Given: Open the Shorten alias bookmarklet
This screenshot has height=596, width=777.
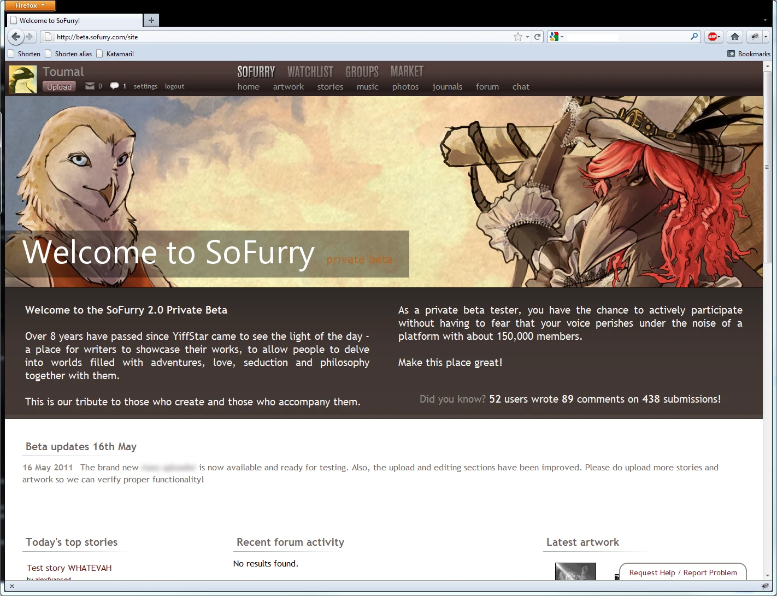Looking at the screenshot, I should click(68, 54).
